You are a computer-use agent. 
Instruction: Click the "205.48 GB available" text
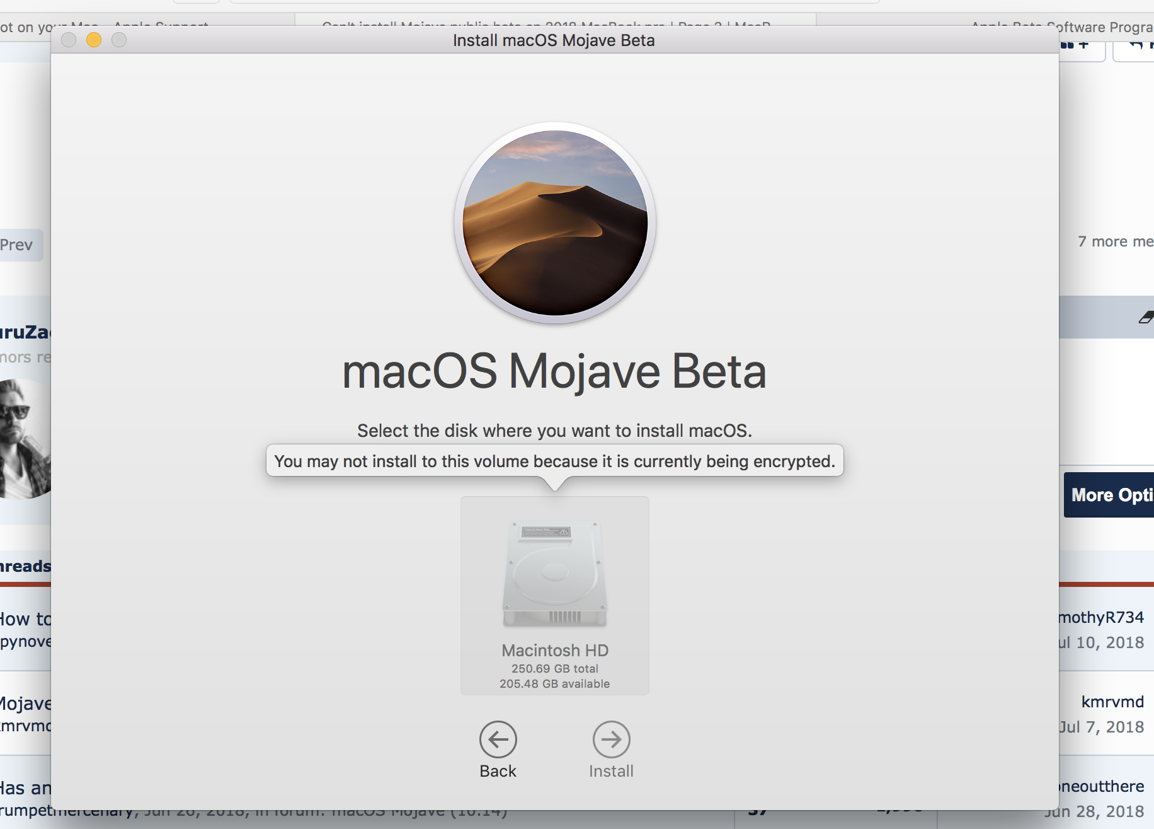(555, 683)
